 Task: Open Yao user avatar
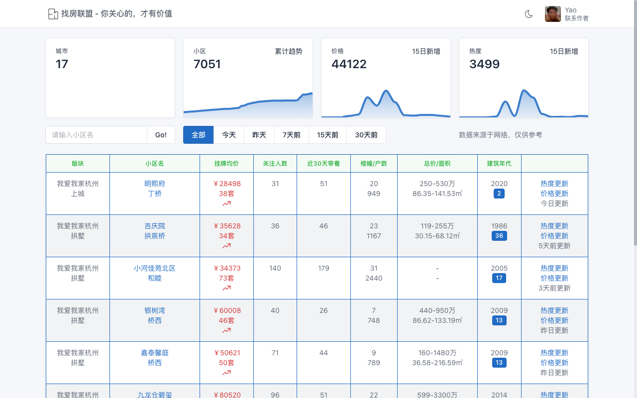(x=553, y=14)
